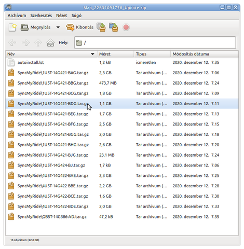The height and width of the screenshot is (249, 244).
Task: Click file name SyncMyRide\1U5T-14G421-BGG.tar.gz
Action: (x=53, y=134)
